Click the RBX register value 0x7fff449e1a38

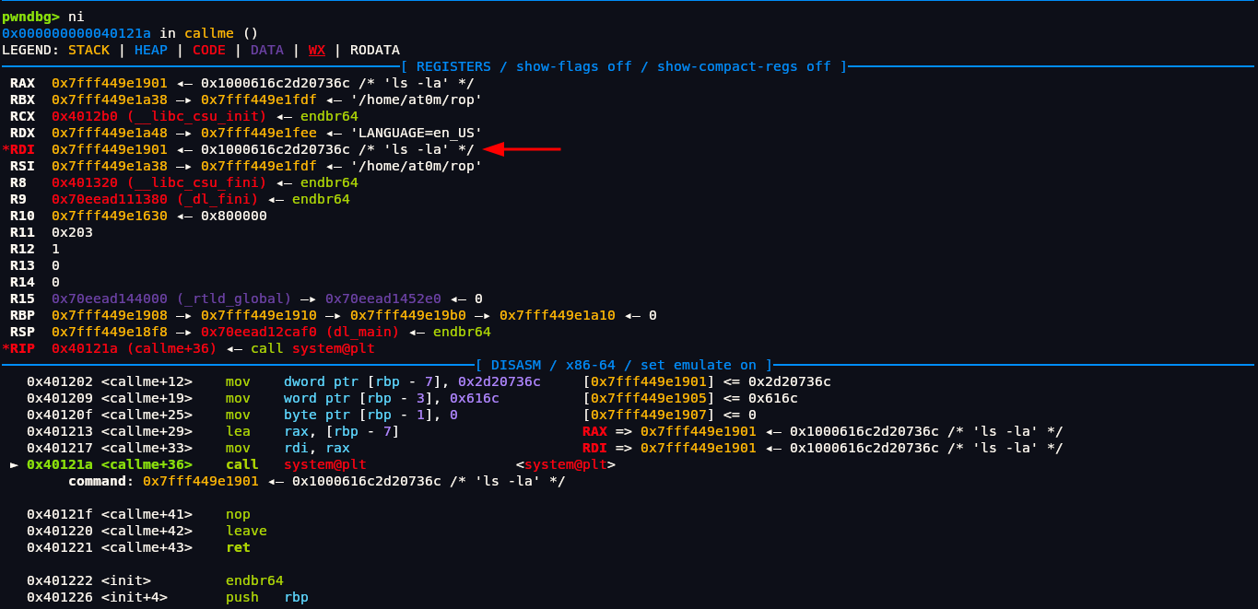click(x=110, y=100)
